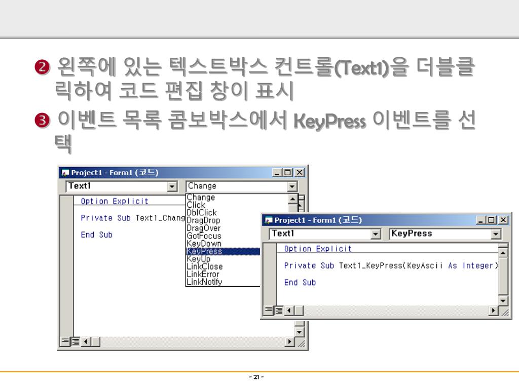Maximize the front code window
Viewport: 519px width, 389px height.
[x=491, y=220]
